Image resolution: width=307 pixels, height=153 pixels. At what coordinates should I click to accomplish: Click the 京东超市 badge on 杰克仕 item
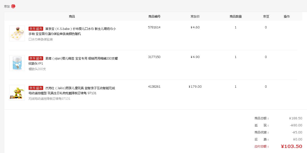click(36, 88)
